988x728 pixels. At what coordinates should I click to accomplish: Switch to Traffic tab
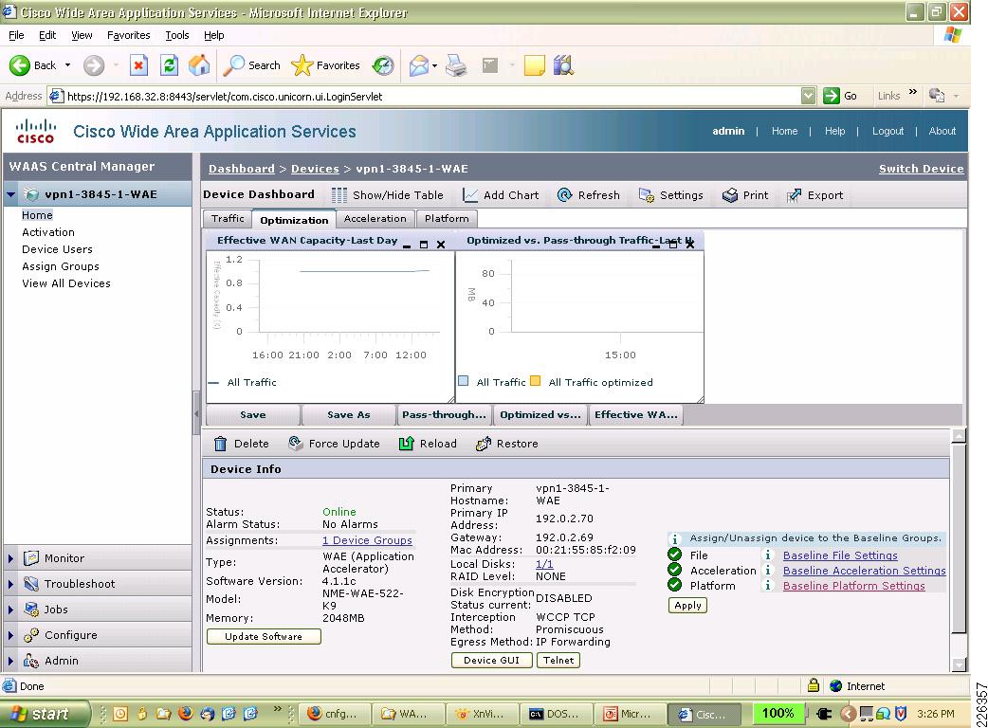(x=228, y=219)
